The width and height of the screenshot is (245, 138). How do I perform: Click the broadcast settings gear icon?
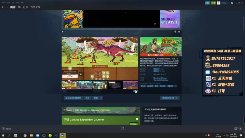coord(175,32)
